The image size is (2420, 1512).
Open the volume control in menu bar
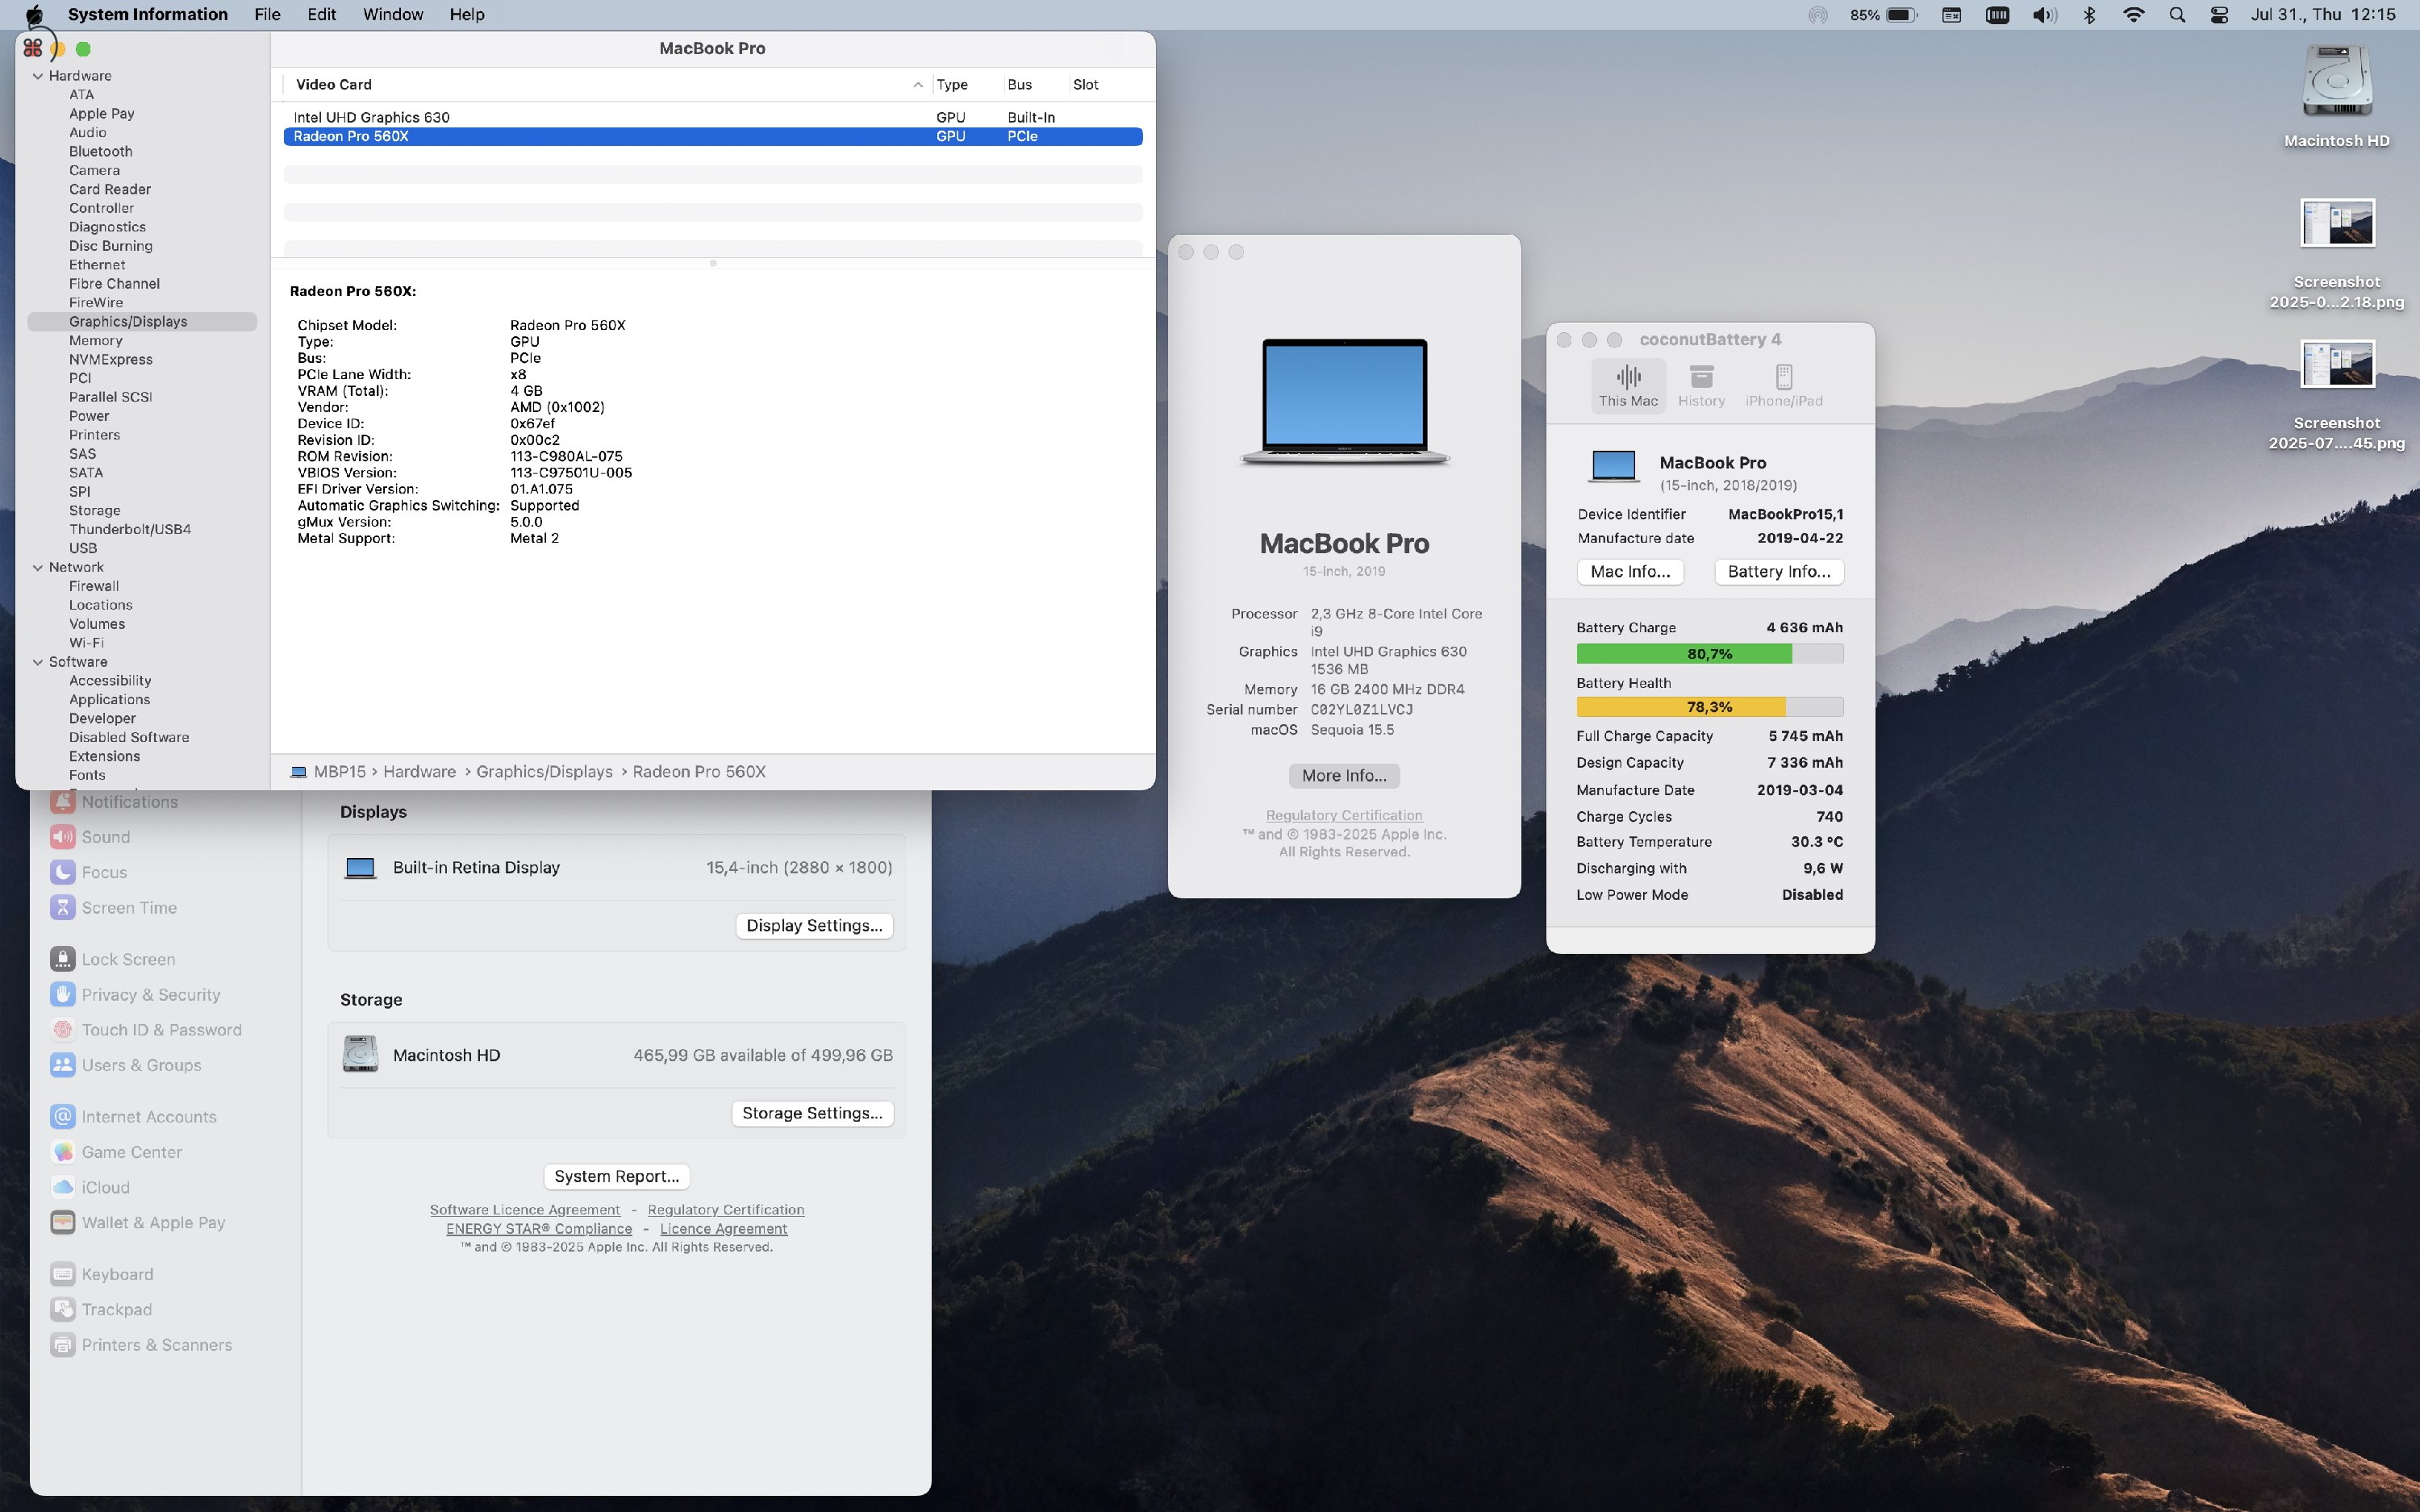(2044, 15)
